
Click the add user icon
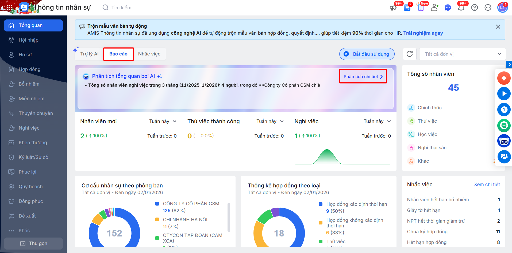tap(435, 8)
